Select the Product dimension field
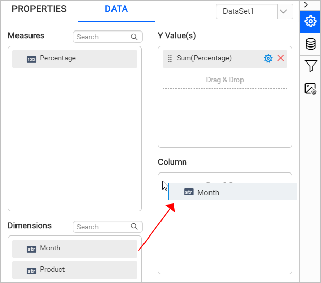 (x=75, y=270)
